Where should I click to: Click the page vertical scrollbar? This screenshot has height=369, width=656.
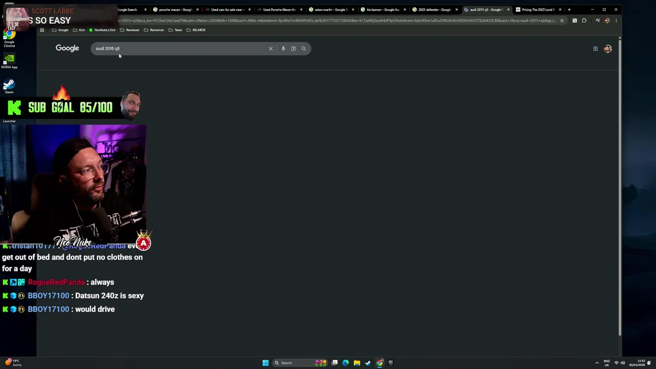click(x=619, y=187)
